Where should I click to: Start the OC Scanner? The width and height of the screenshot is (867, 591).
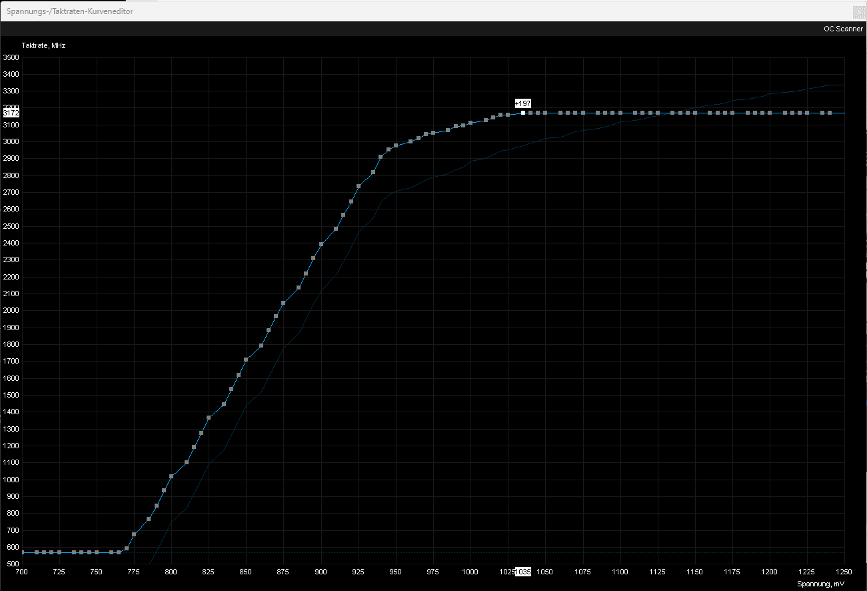(843, 29)
